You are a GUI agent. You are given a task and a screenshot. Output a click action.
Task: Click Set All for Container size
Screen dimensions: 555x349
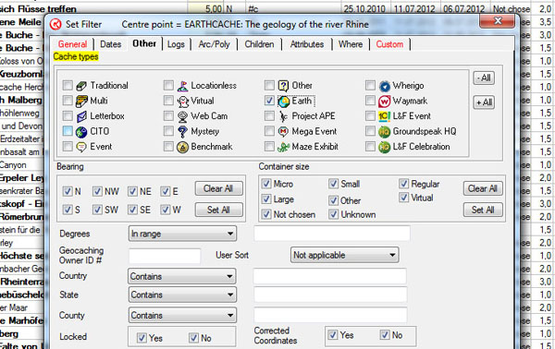pyautogui.click(x=483, y=210)
